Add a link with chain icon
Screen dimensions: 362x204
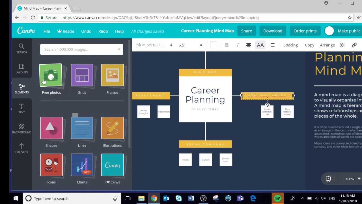click(354, 45)
